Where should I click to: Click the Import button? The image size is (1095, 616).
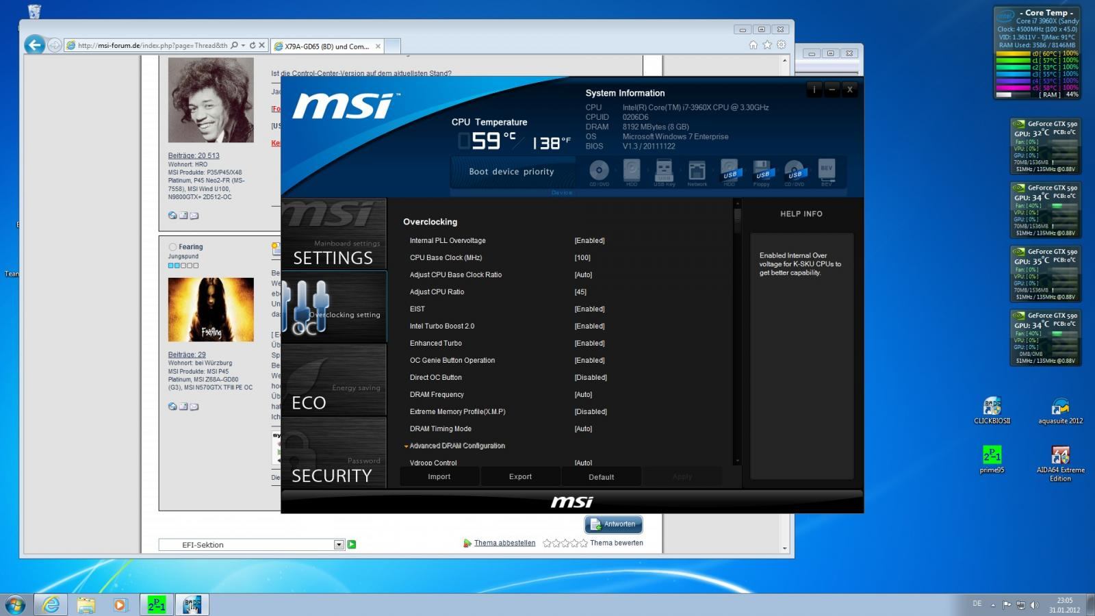coord(439,477)
